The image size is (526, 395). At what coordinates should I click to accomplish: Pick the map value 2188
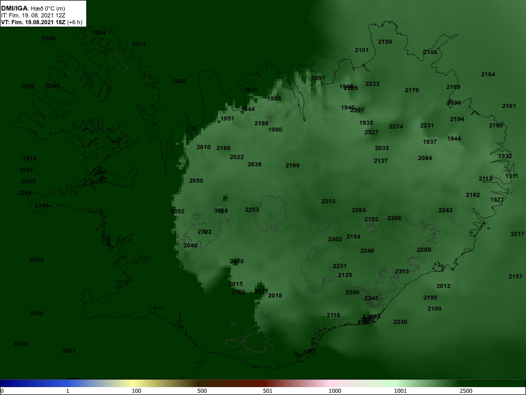[261, 124]
